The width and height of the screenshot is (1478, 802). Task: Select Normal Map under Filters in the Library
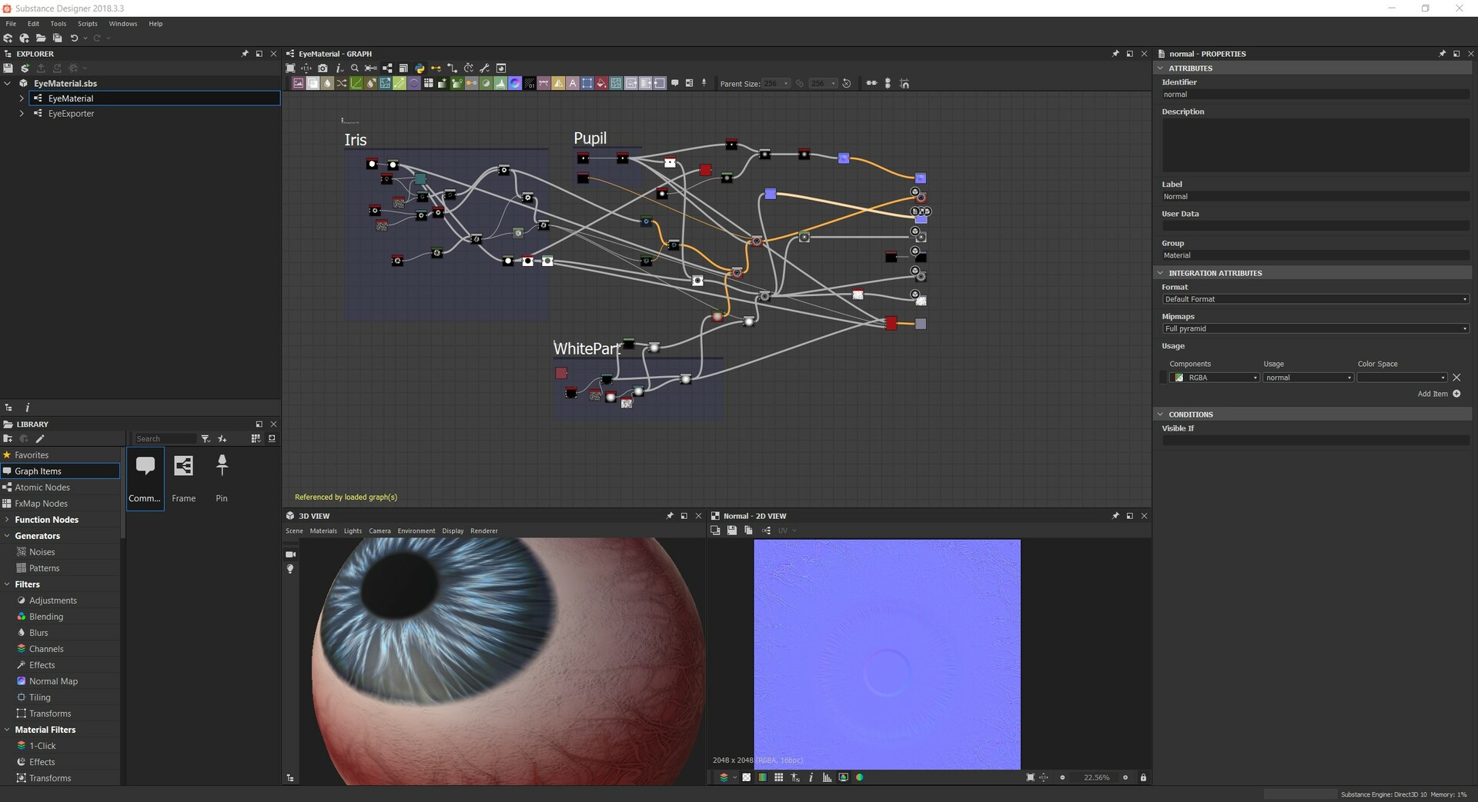(x=54, y=681)
